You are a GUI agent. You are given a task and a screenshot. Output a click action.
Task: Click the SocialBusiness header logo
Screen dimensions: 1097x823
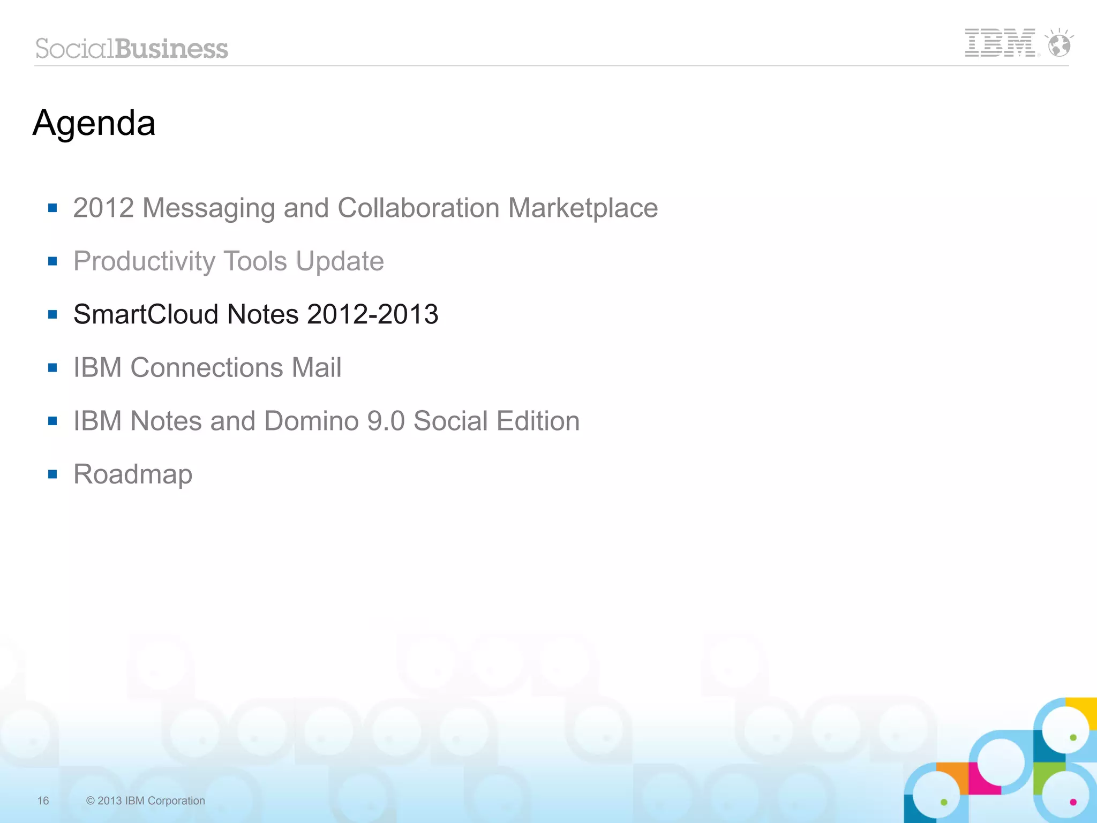click(132, 49)
